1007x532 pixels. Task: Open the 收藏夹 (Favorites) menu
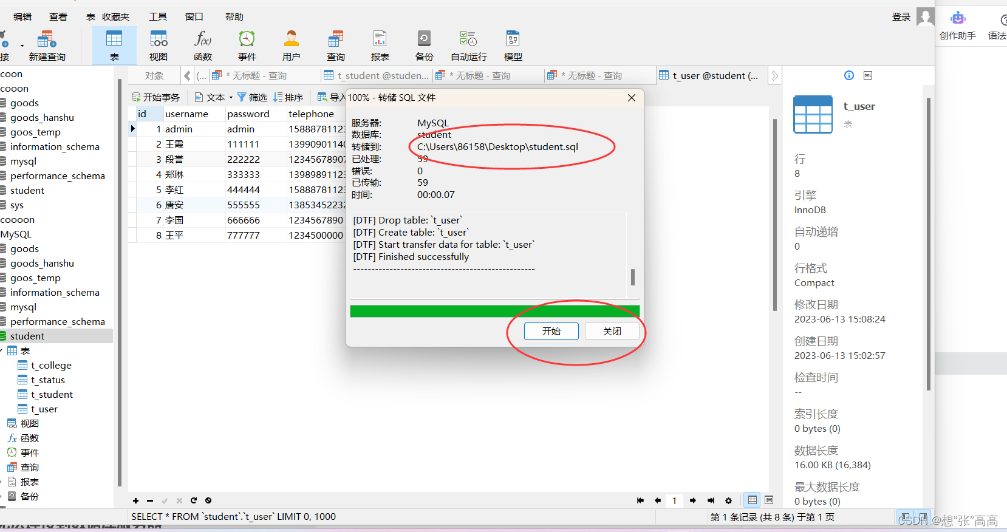pyautogui.click(x=116, y=16)
